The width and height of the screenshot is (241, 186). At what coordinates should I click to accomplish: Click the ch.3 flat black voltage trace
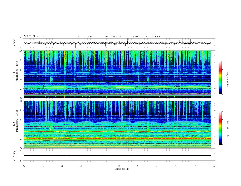tap(117, 156)
